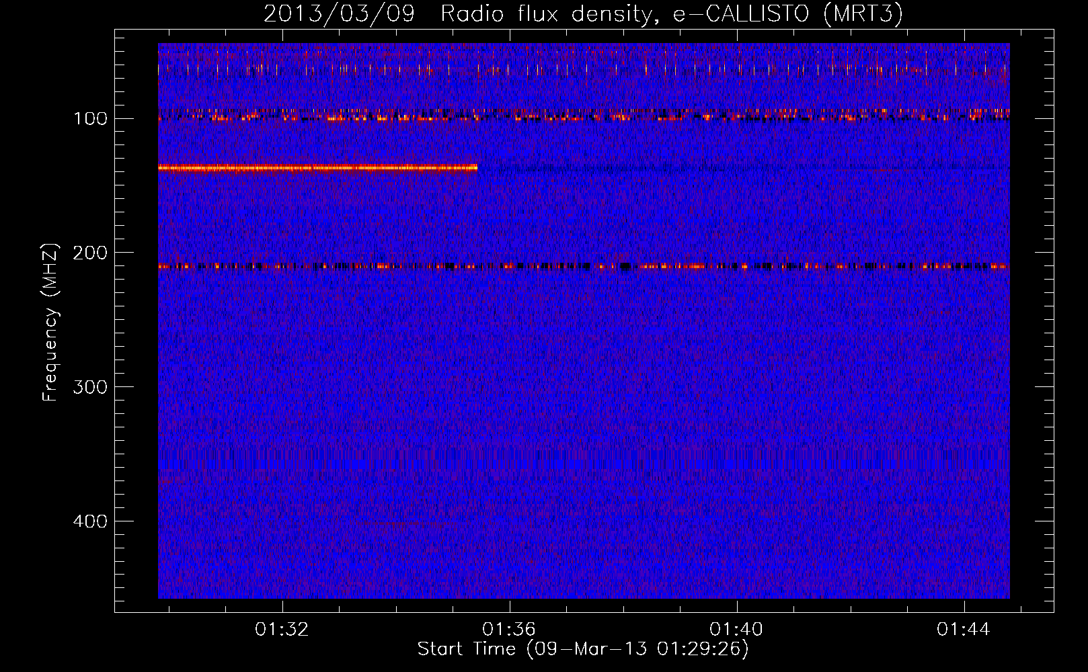Click the red interference line near 210 MHz
The width and height of the screenshot is (1088, 672).
[584, 267]
